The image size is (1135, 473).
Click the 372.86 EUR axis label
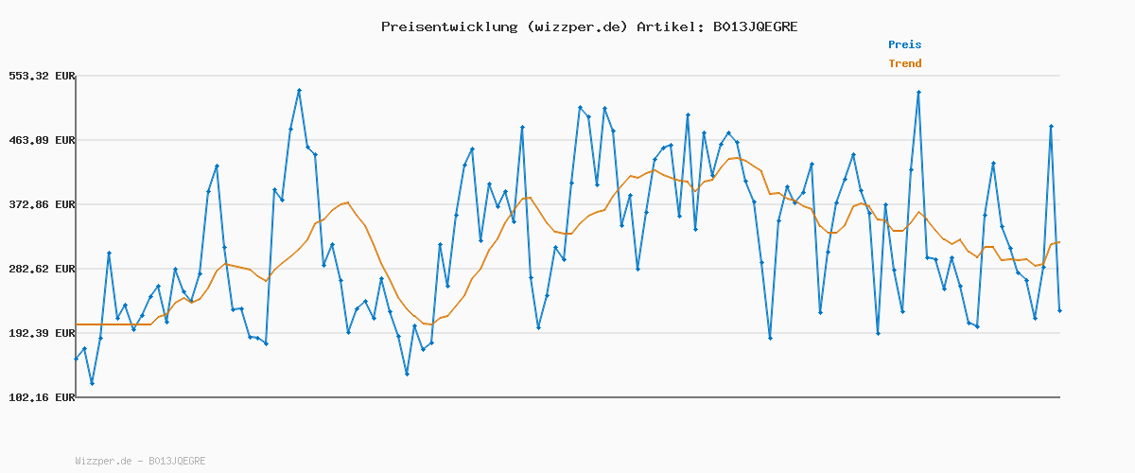pyautogui.click(x=42, y=204)
